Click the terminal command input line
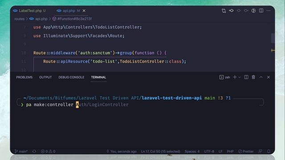Image resolution: width=285 pixels, height=160 pixels. pos(77,104)
